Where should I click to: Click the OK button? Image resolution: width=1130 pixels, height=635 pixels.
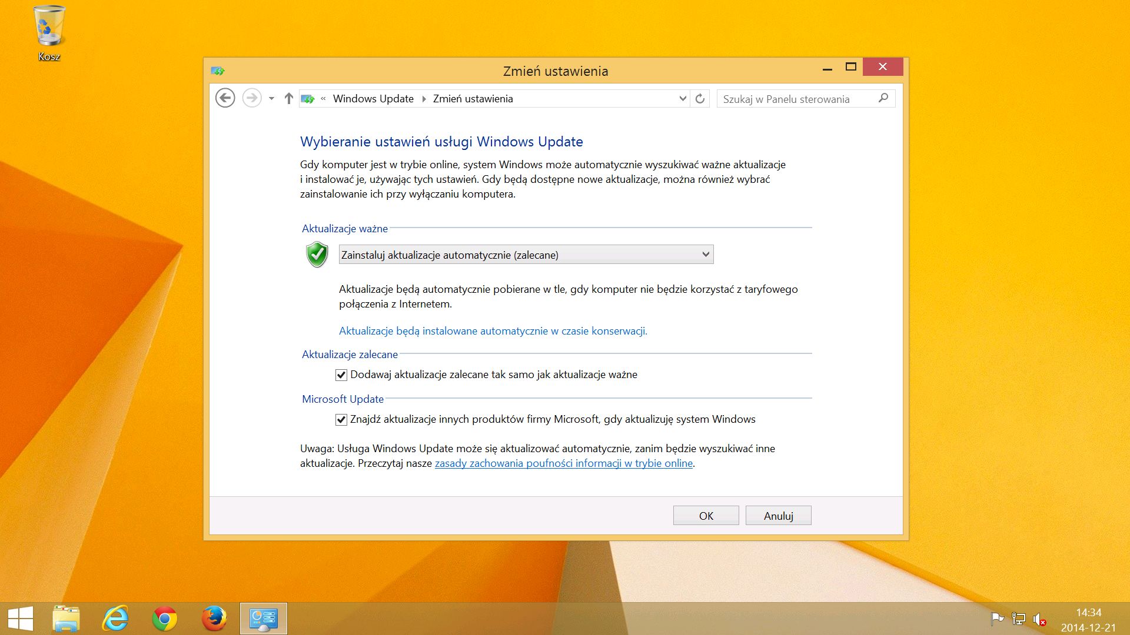706,516
